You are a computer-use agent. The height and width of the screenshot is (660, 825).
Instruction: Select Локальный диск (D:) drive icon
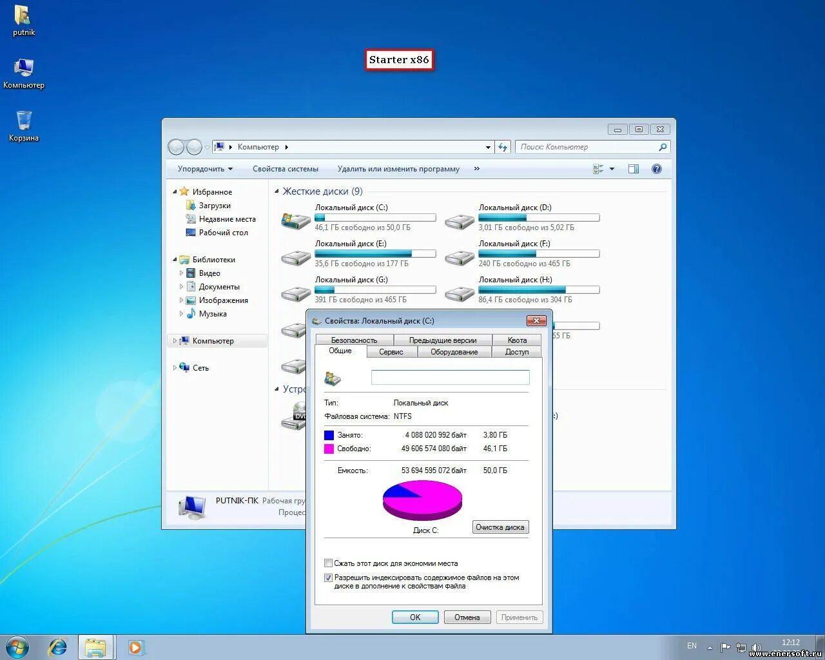[x=460, y=221]
